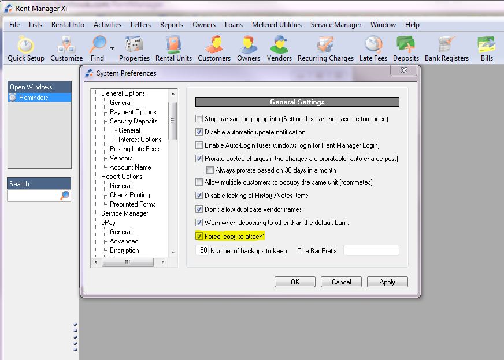Enable Allow multiple customers (roommates) checkbox
The image size is (504, 360).
[x=199, y=182]
